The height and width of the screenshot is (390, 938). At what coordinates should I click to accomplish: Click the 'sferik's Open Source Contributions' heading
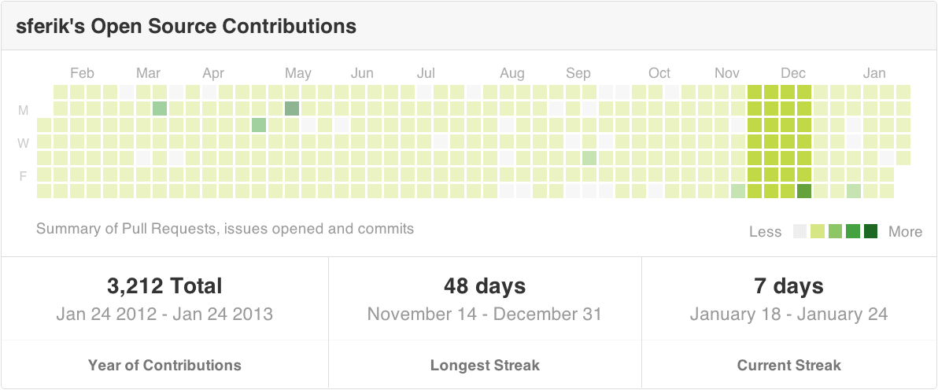click(186, 26)
